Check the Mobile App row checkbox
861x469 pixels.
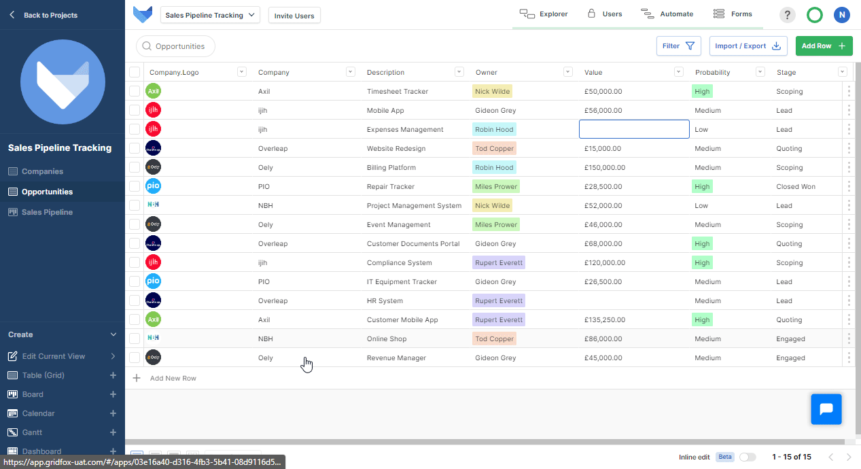pos(135,110)
